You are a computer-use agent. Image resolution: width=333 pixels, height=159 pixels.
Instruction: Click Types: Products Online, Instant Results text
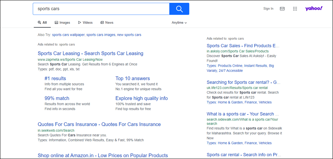pos(241,68)
